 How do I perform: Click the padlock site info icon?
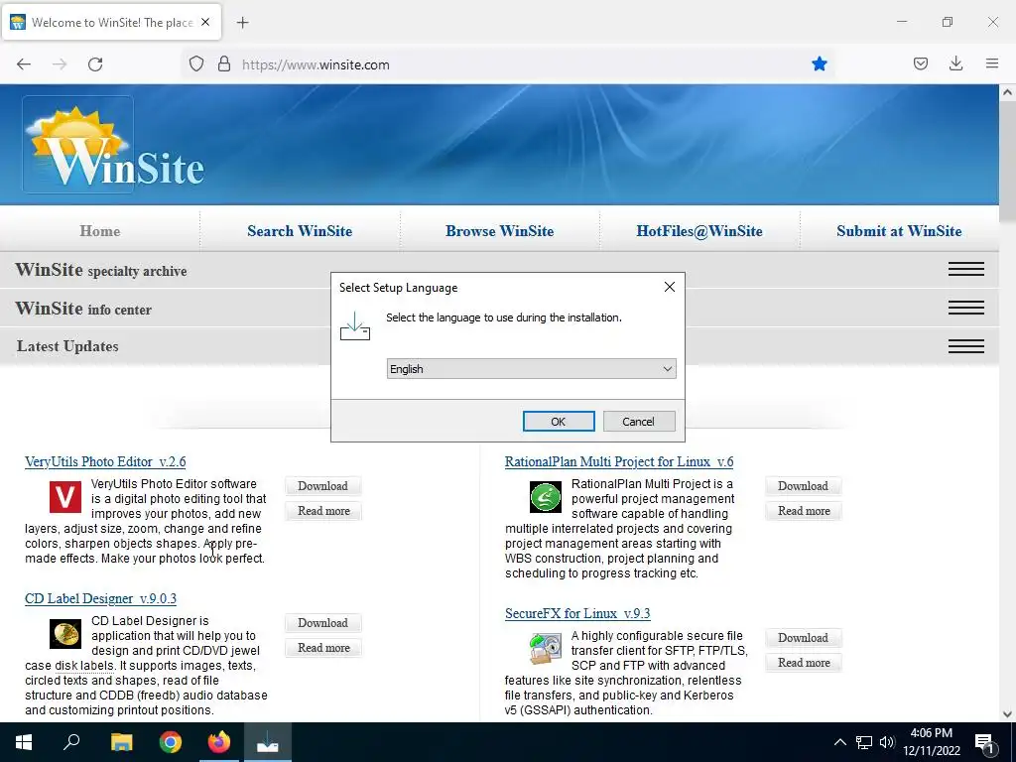(224, 64)
